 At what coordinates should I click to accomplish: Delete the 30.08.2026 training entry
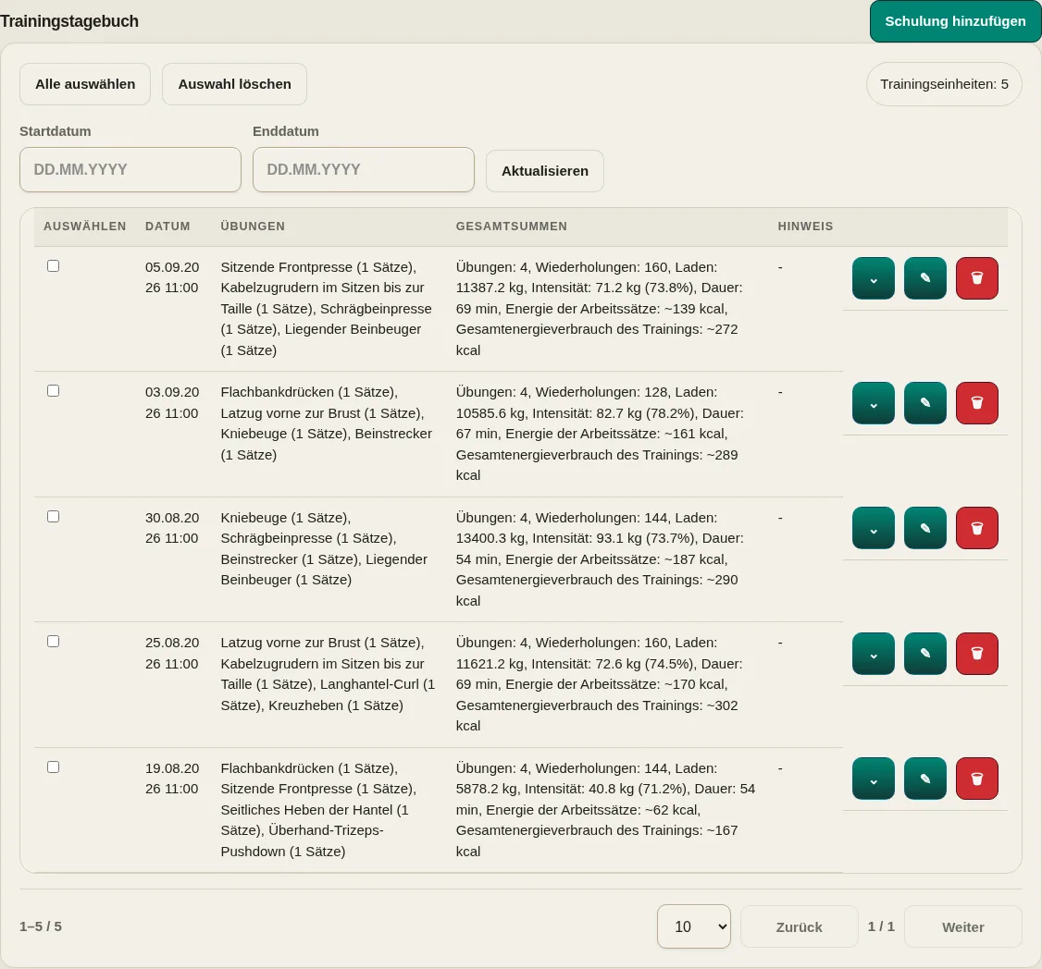pos(977,528)
